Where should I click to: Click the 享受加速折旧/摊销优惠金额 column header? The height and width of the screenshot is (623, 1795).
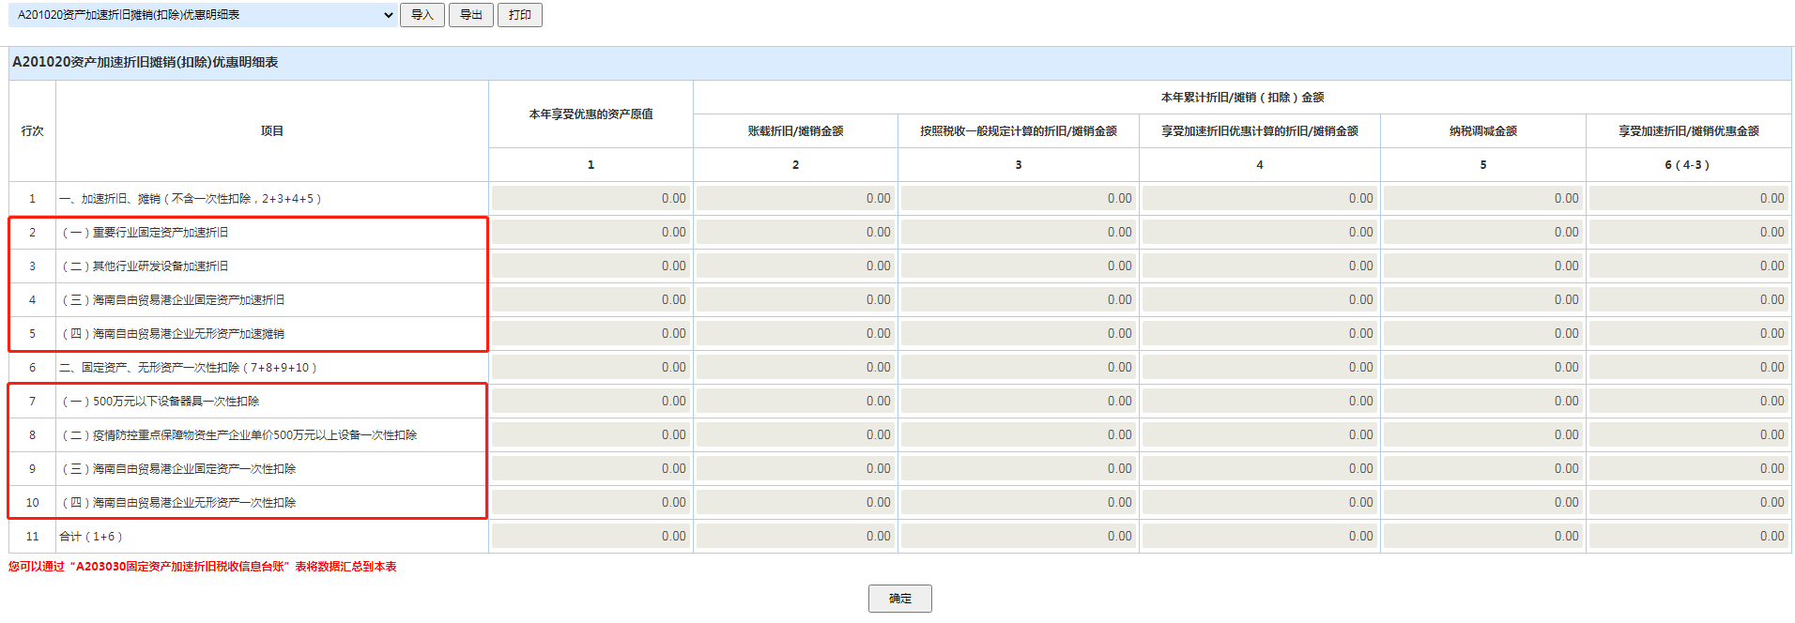[x=1689, y=131]
